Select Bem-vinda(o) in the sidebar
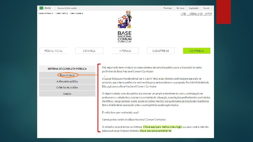 click(67, 75)
